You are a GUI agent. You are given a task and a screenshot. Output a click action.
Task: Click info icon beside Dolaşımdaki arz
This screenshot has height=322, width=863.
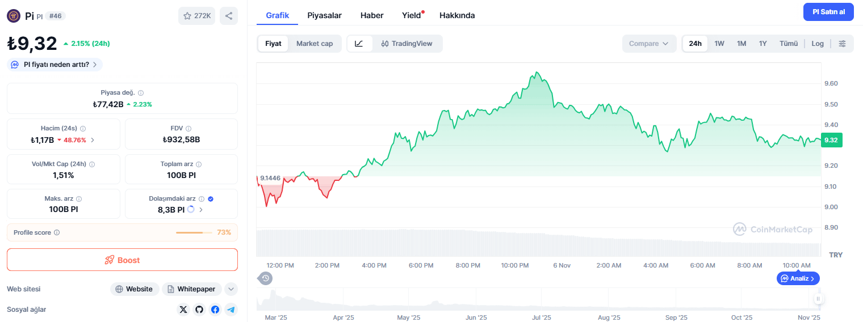[202, 199]
